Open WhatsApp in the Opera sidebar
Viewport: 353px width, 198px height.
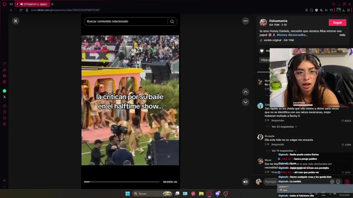pos(4,91)
